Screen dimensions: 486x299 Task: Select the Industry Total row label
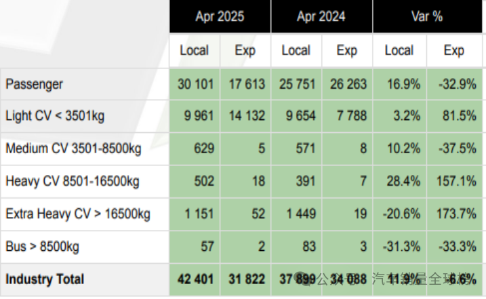[x=45, y=279]
